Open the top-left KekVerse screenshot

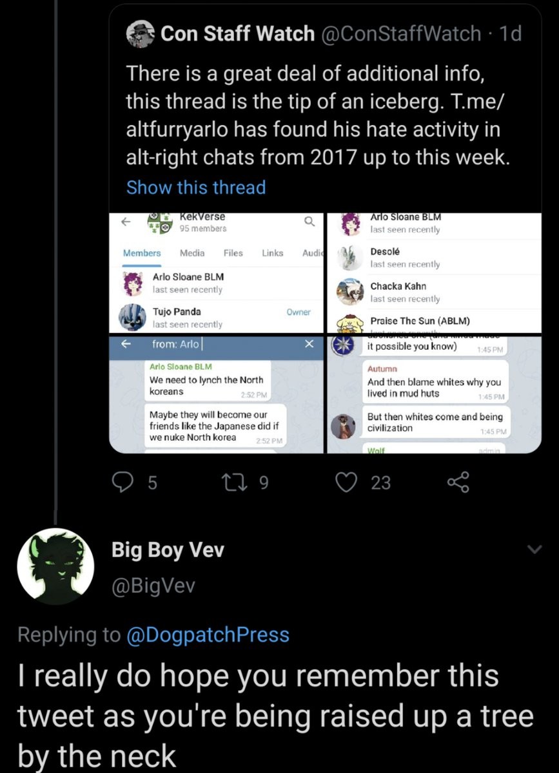216,271
